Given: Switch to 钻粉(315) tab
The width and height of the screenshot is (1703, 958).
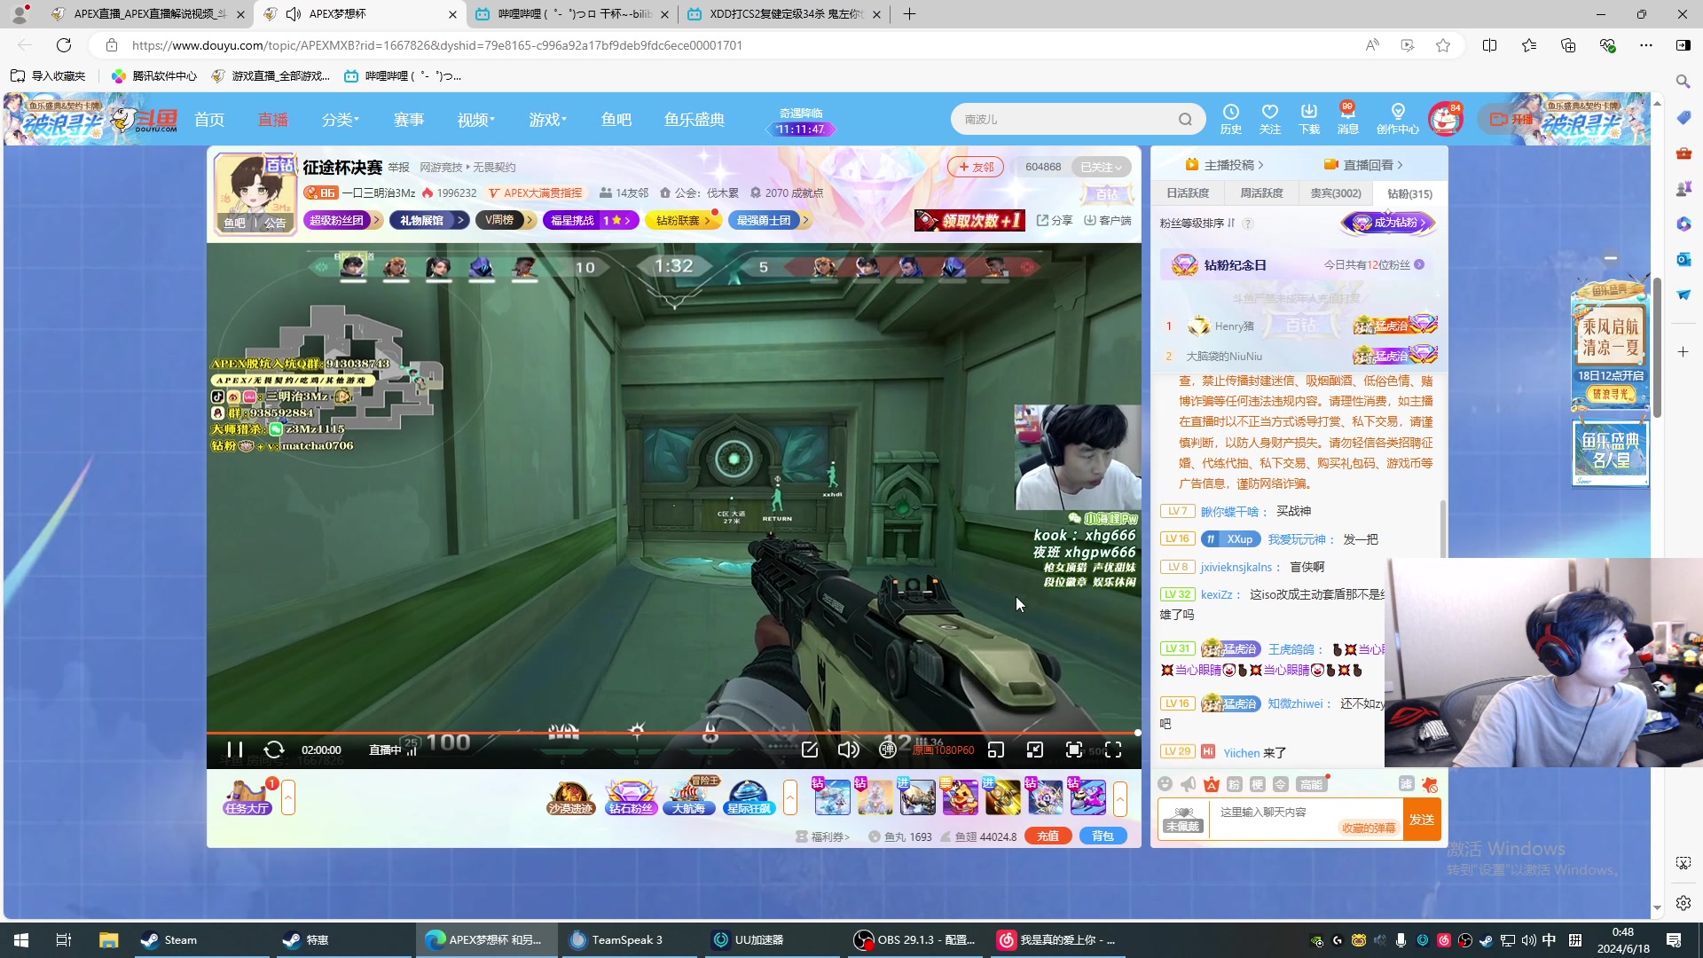Looking at the screenshot, I should (1409, 193).
